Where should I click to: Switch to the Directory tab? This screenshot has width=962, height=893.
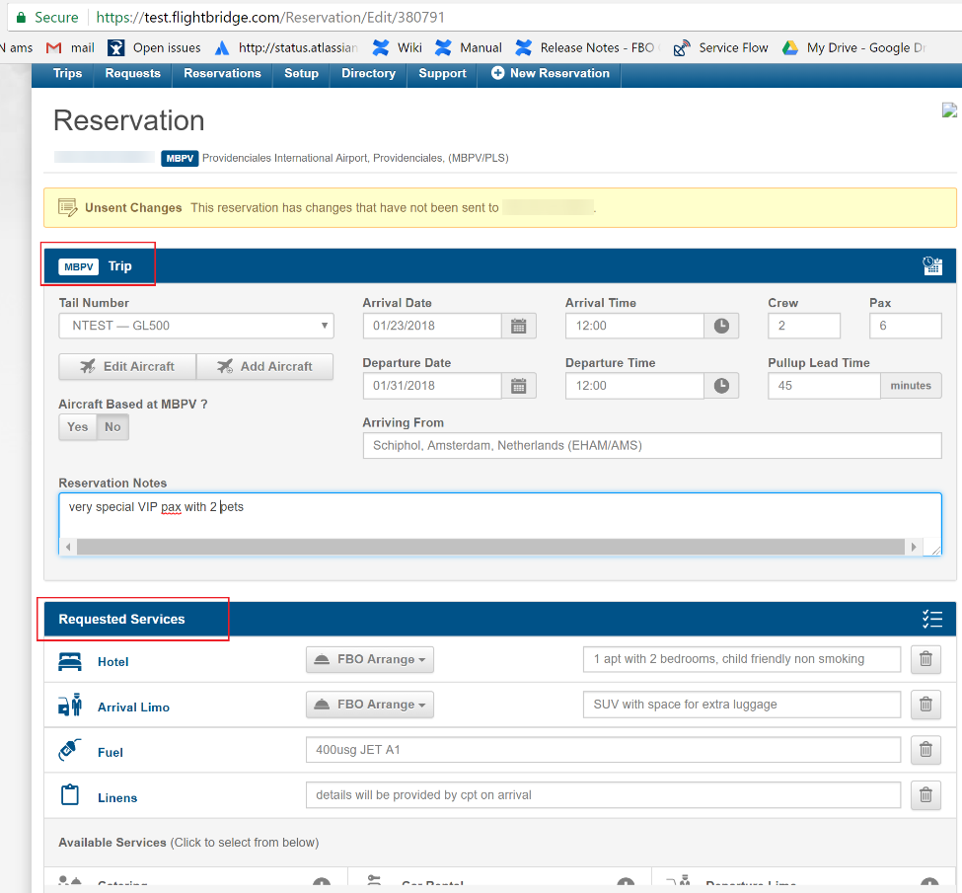(367, 73)
